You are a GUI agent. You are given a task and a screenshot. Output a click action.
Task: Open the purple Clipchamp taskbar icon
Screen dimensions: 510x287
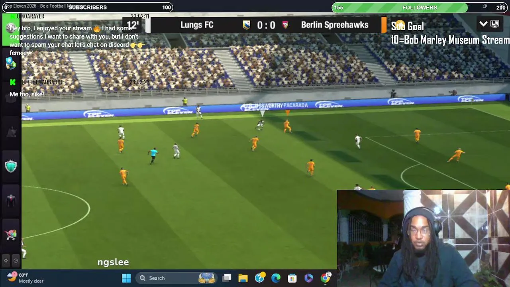click(309, 278)
